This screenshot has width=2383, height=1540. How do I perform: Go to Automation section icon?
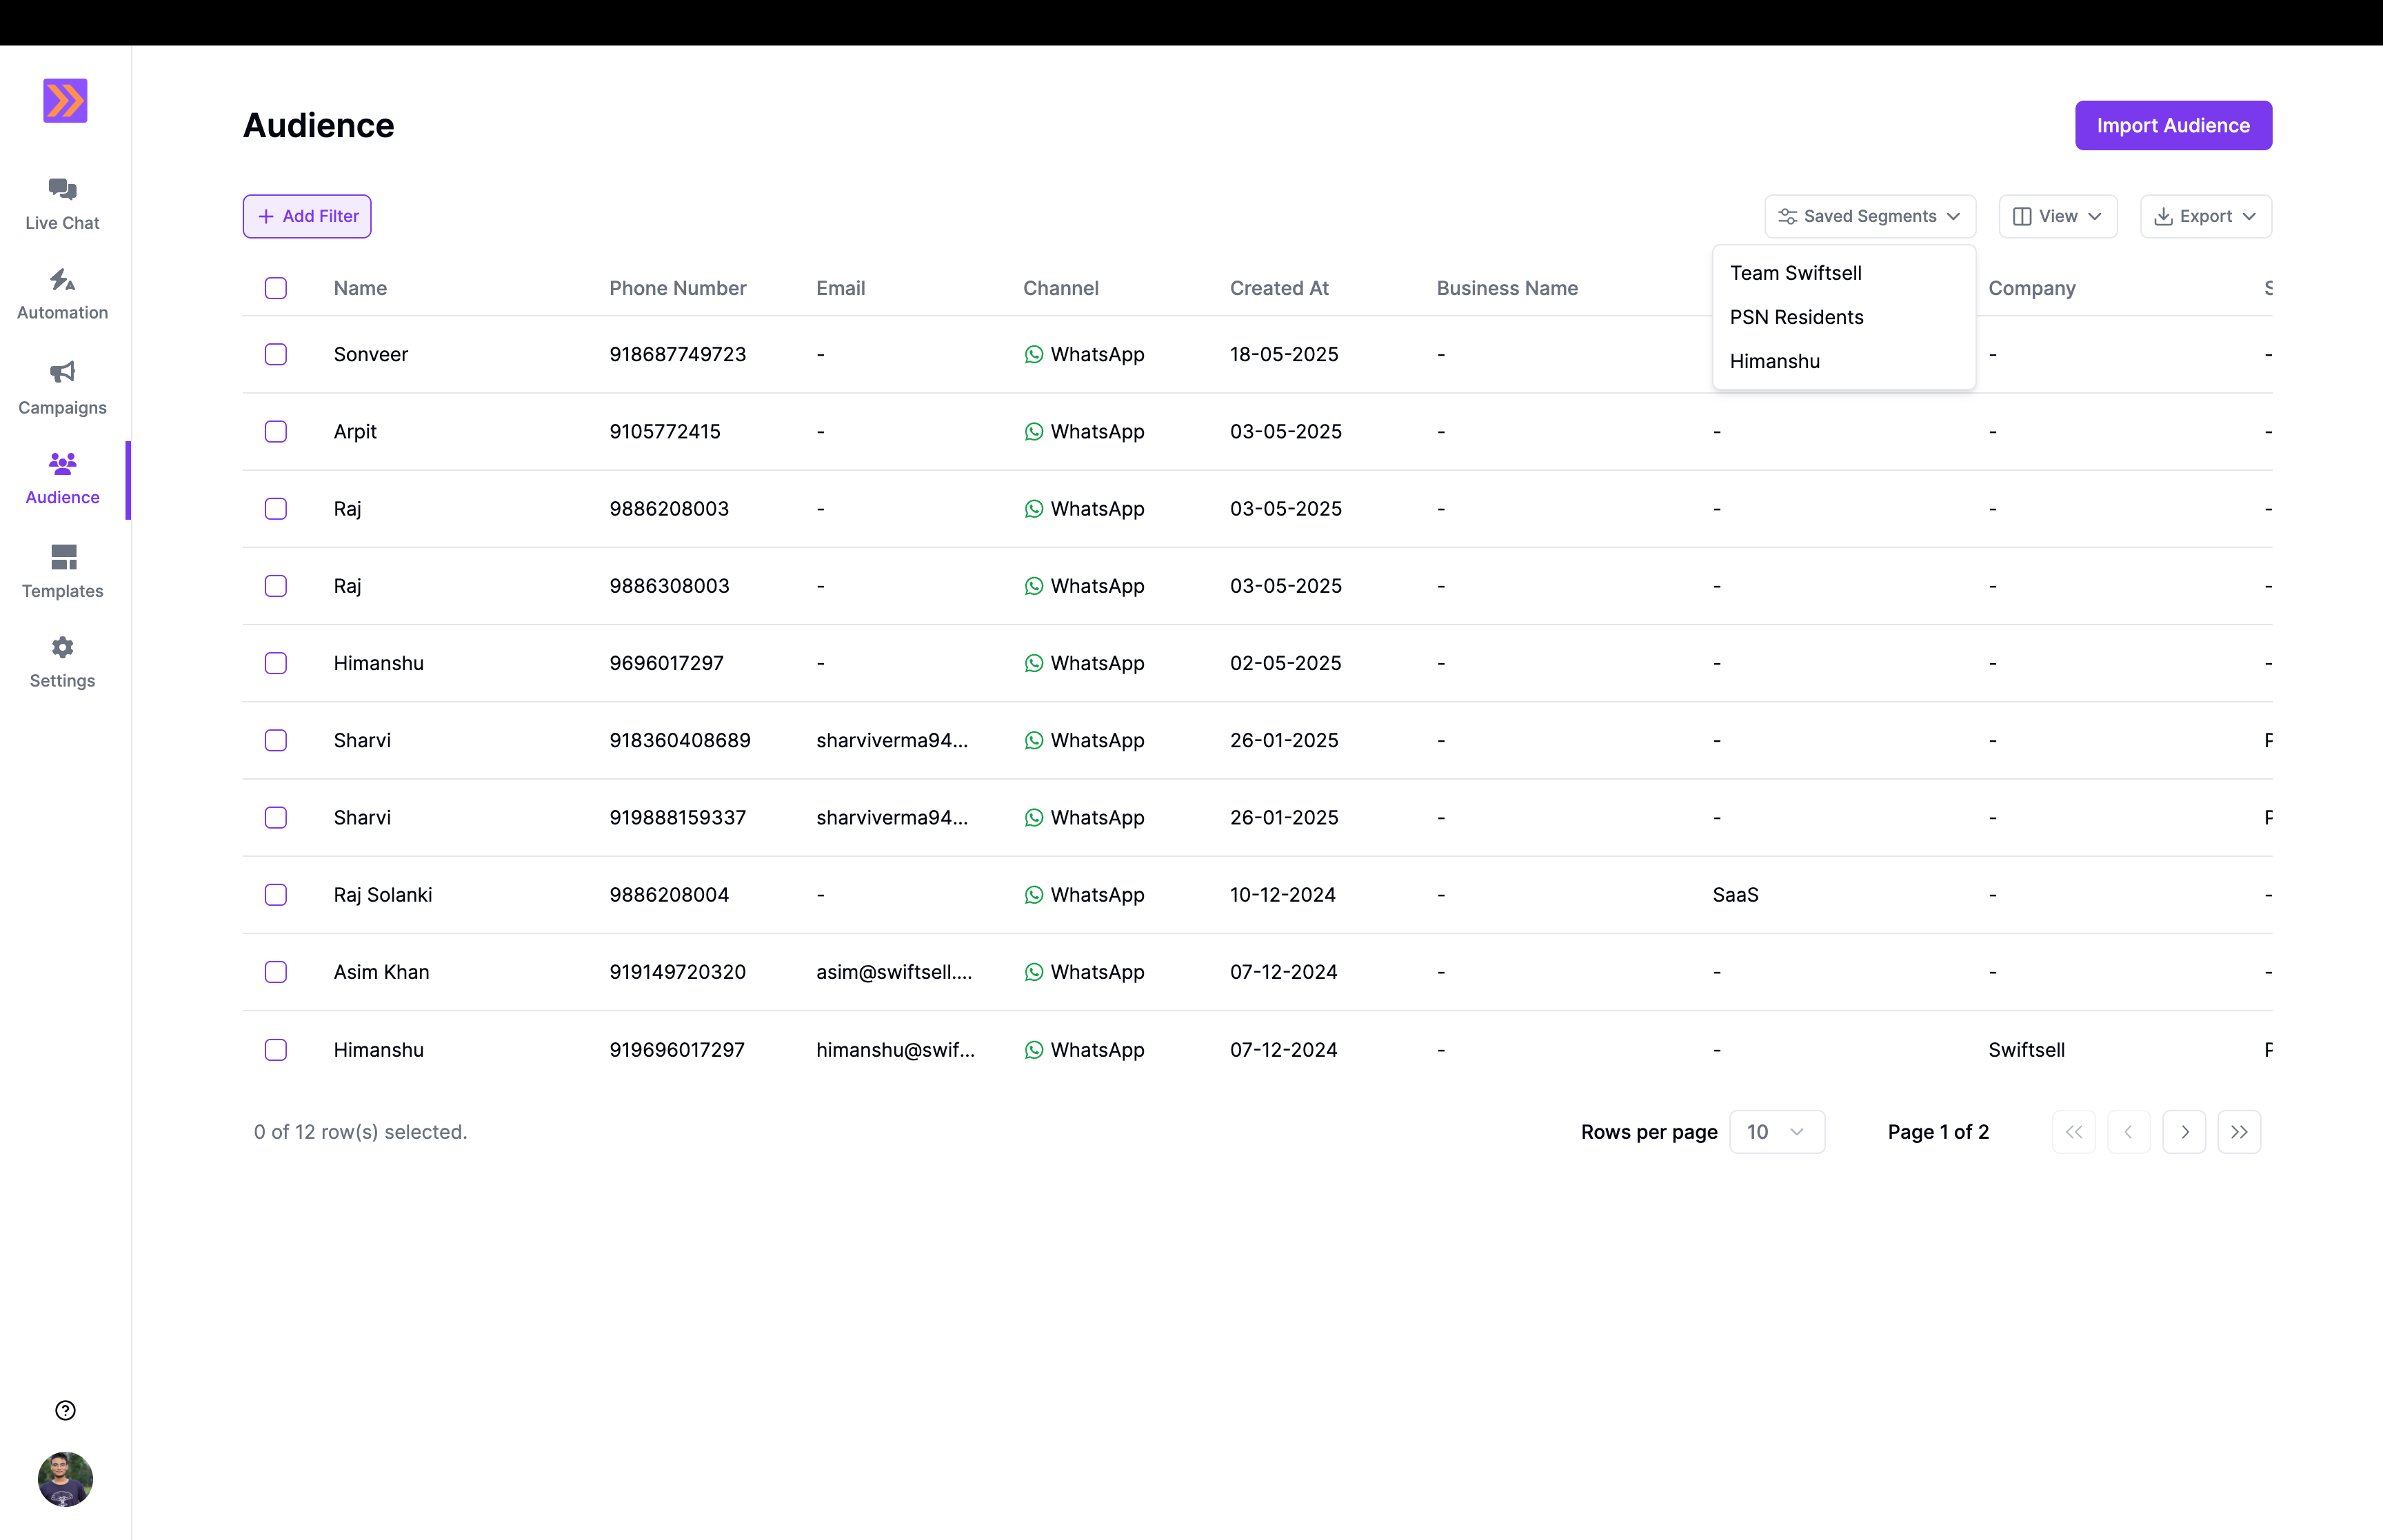coord(62,280)
